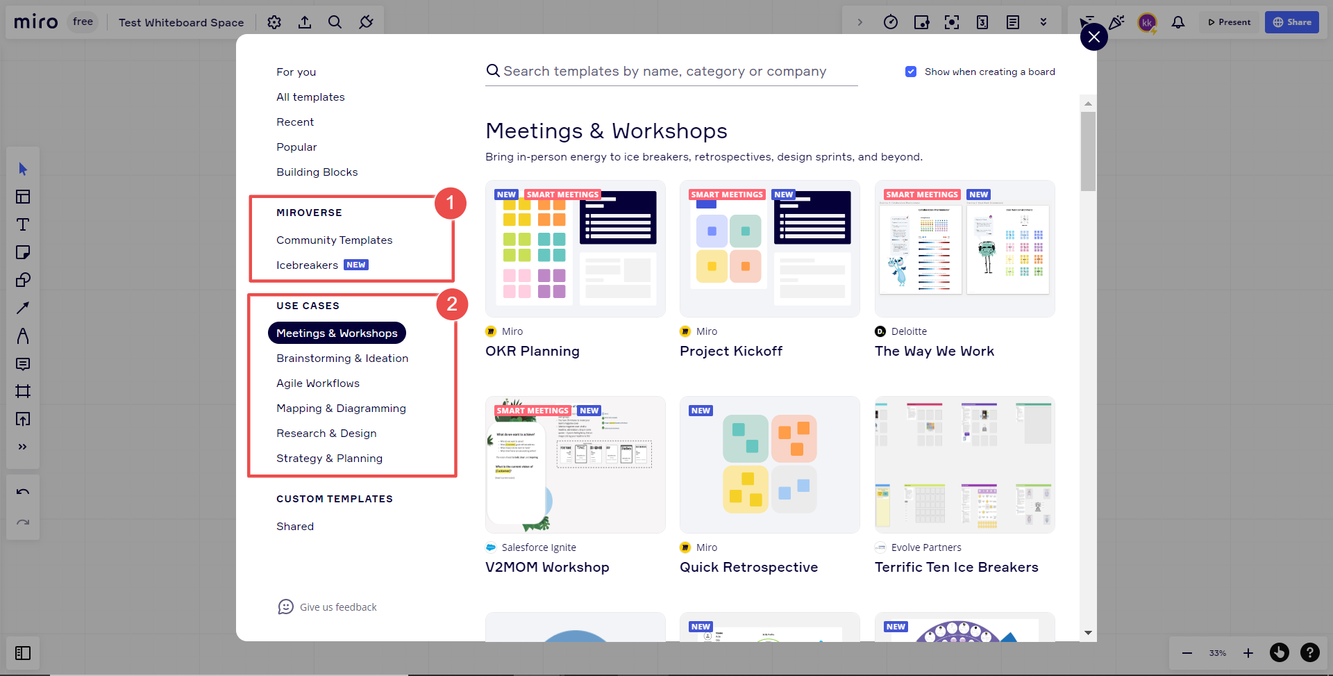Viewport: 1333px width, 676px height.
Task: Open the V2MOM Workshop template thumbnail
Action: [x=576, y=465]
